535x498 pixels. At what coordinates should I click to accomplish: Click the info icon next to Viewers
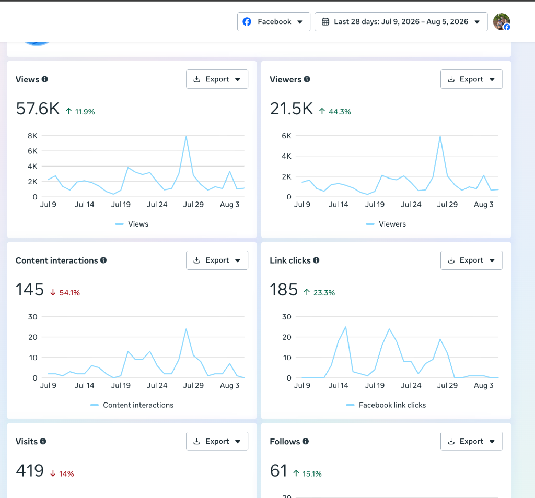click(x=307, y=79)
